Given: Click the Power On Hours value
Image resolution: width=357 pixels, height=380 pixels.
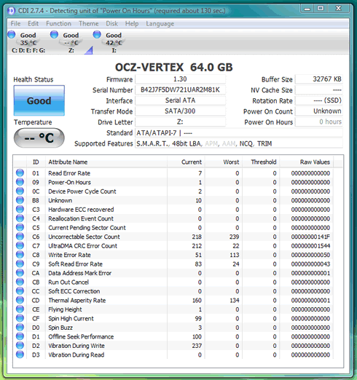Looking at the screenshot, I should coord(319,122).
